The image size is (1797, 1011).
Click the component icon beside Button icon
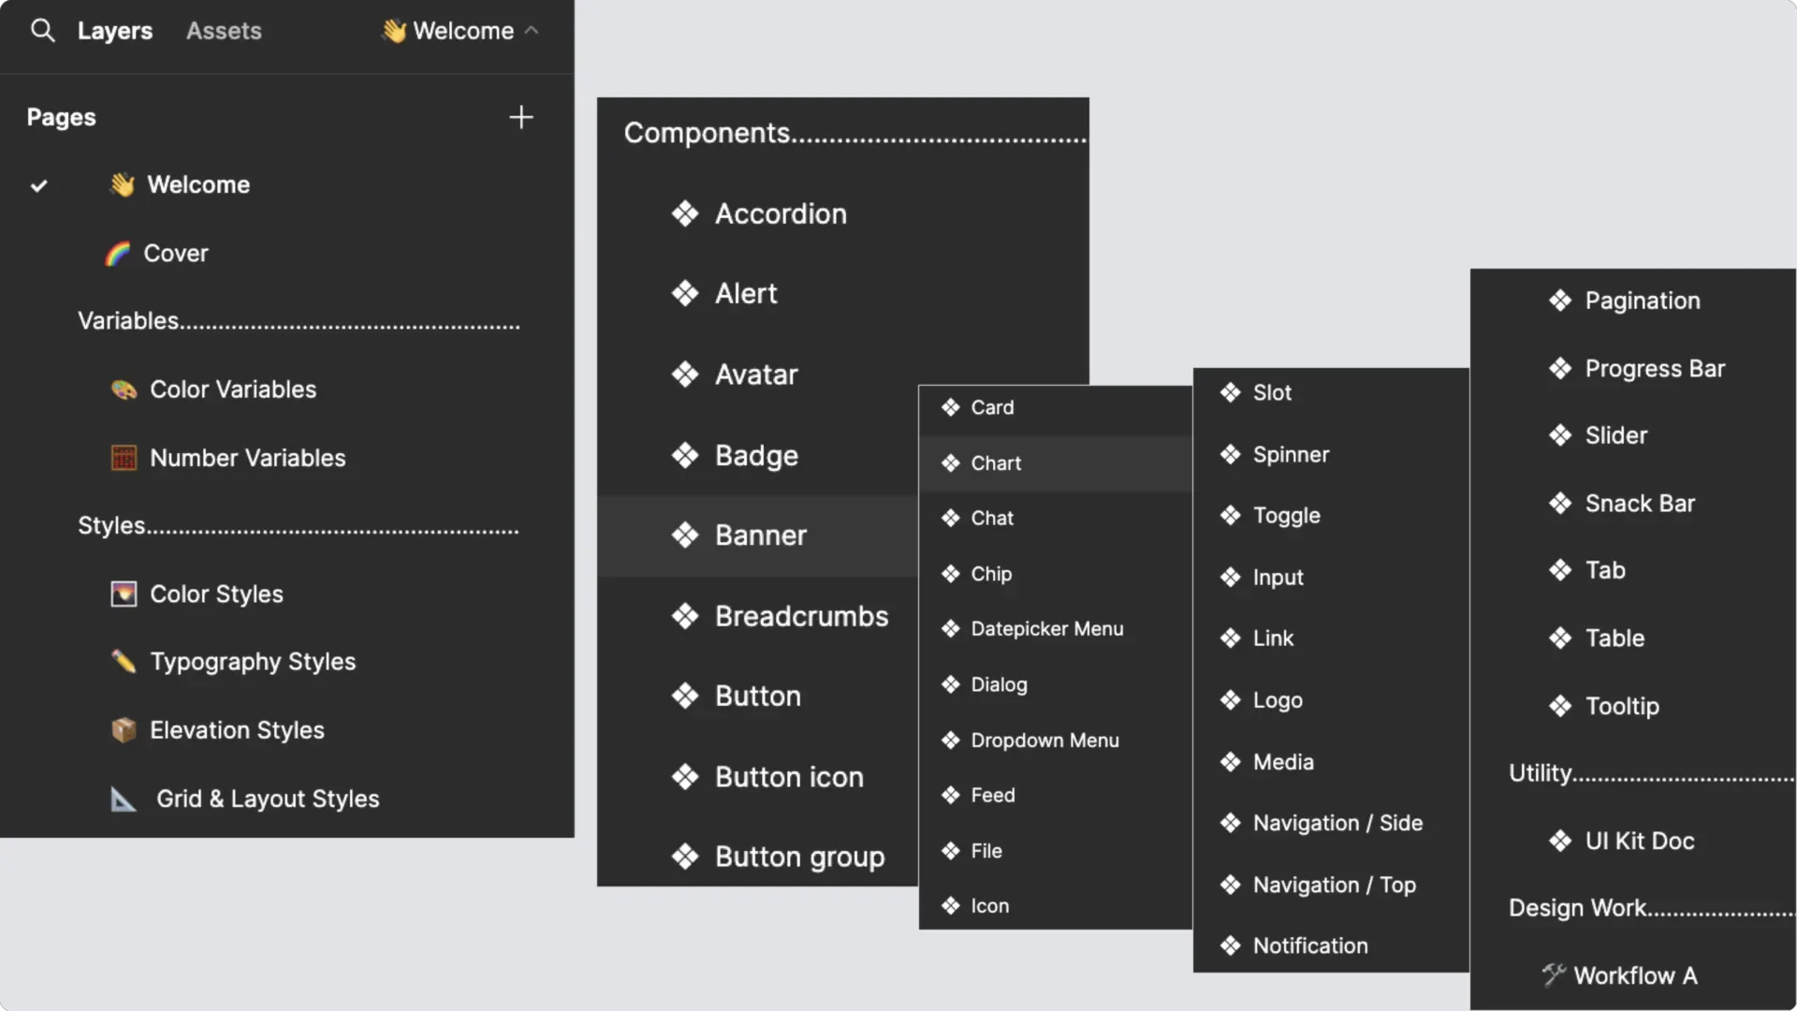pyautogui.click(x=685, y=777)
